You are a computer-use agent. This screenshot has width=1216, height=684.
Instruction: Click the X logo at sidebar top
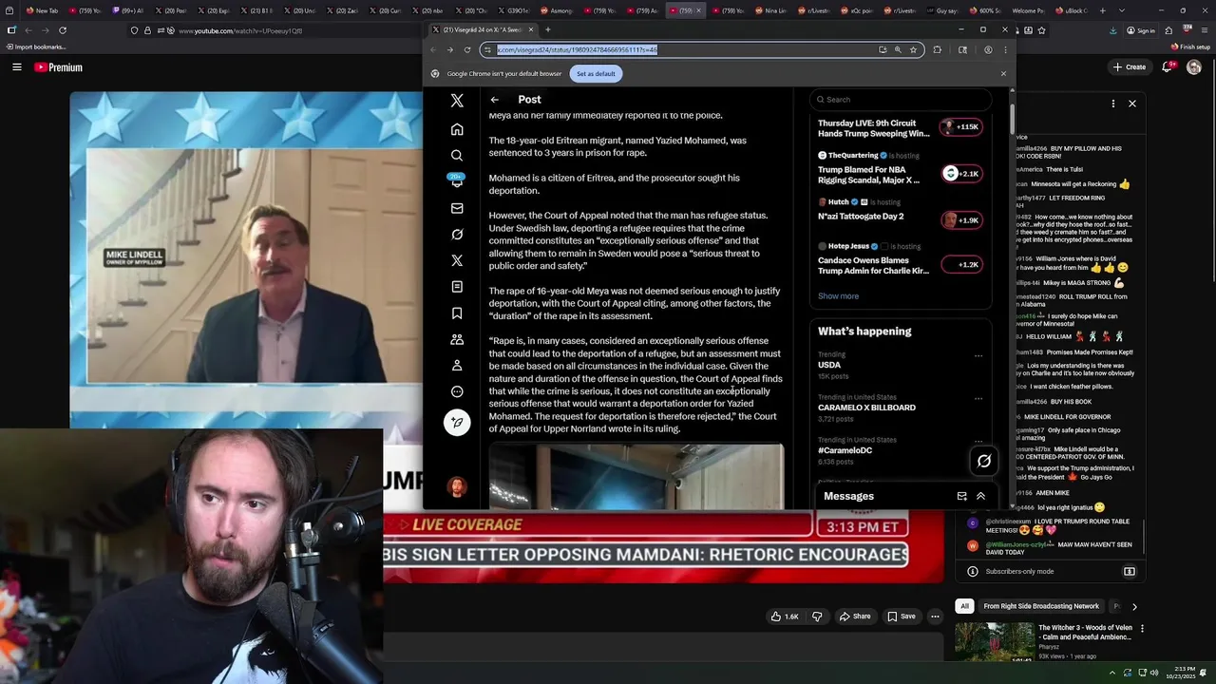tap(457, 100)
